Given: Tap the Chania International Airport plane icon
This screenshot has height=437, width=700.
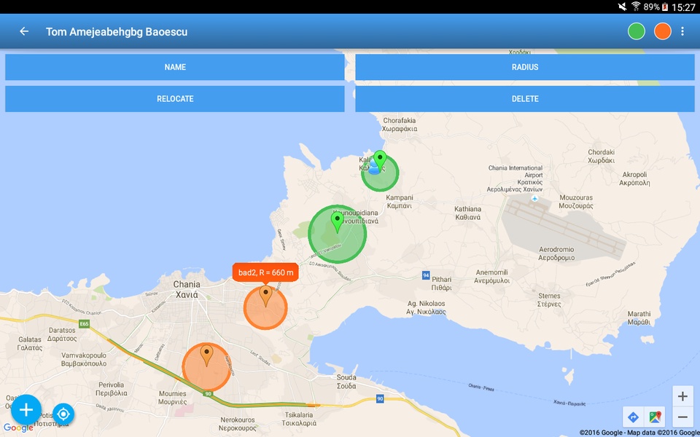Looking at the screenshot, I should pyautogui.click(x=534, y=198).
